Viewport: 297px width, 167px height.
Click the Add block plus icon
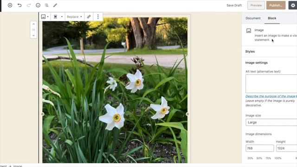click(x=10, y=5)
